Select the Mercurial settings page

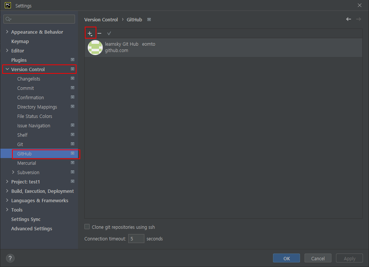(x=27, y=163)
